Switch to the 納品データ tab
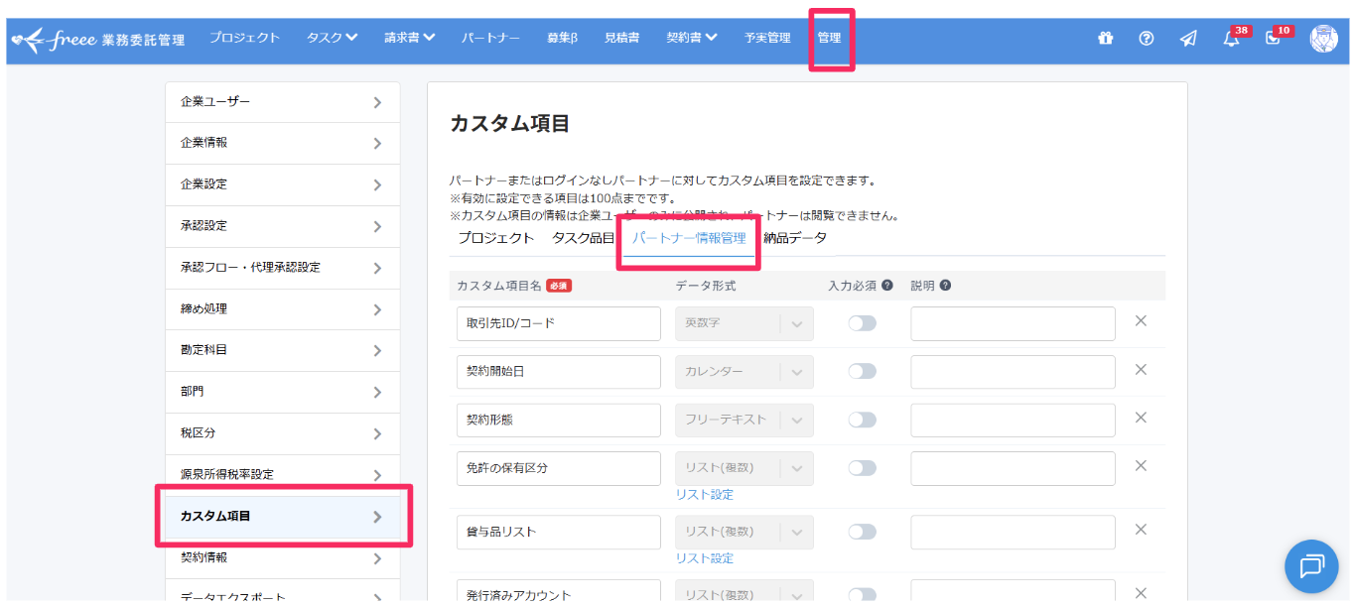The width and height of the screenshot is (1353, 605). [x=794, y=238]
